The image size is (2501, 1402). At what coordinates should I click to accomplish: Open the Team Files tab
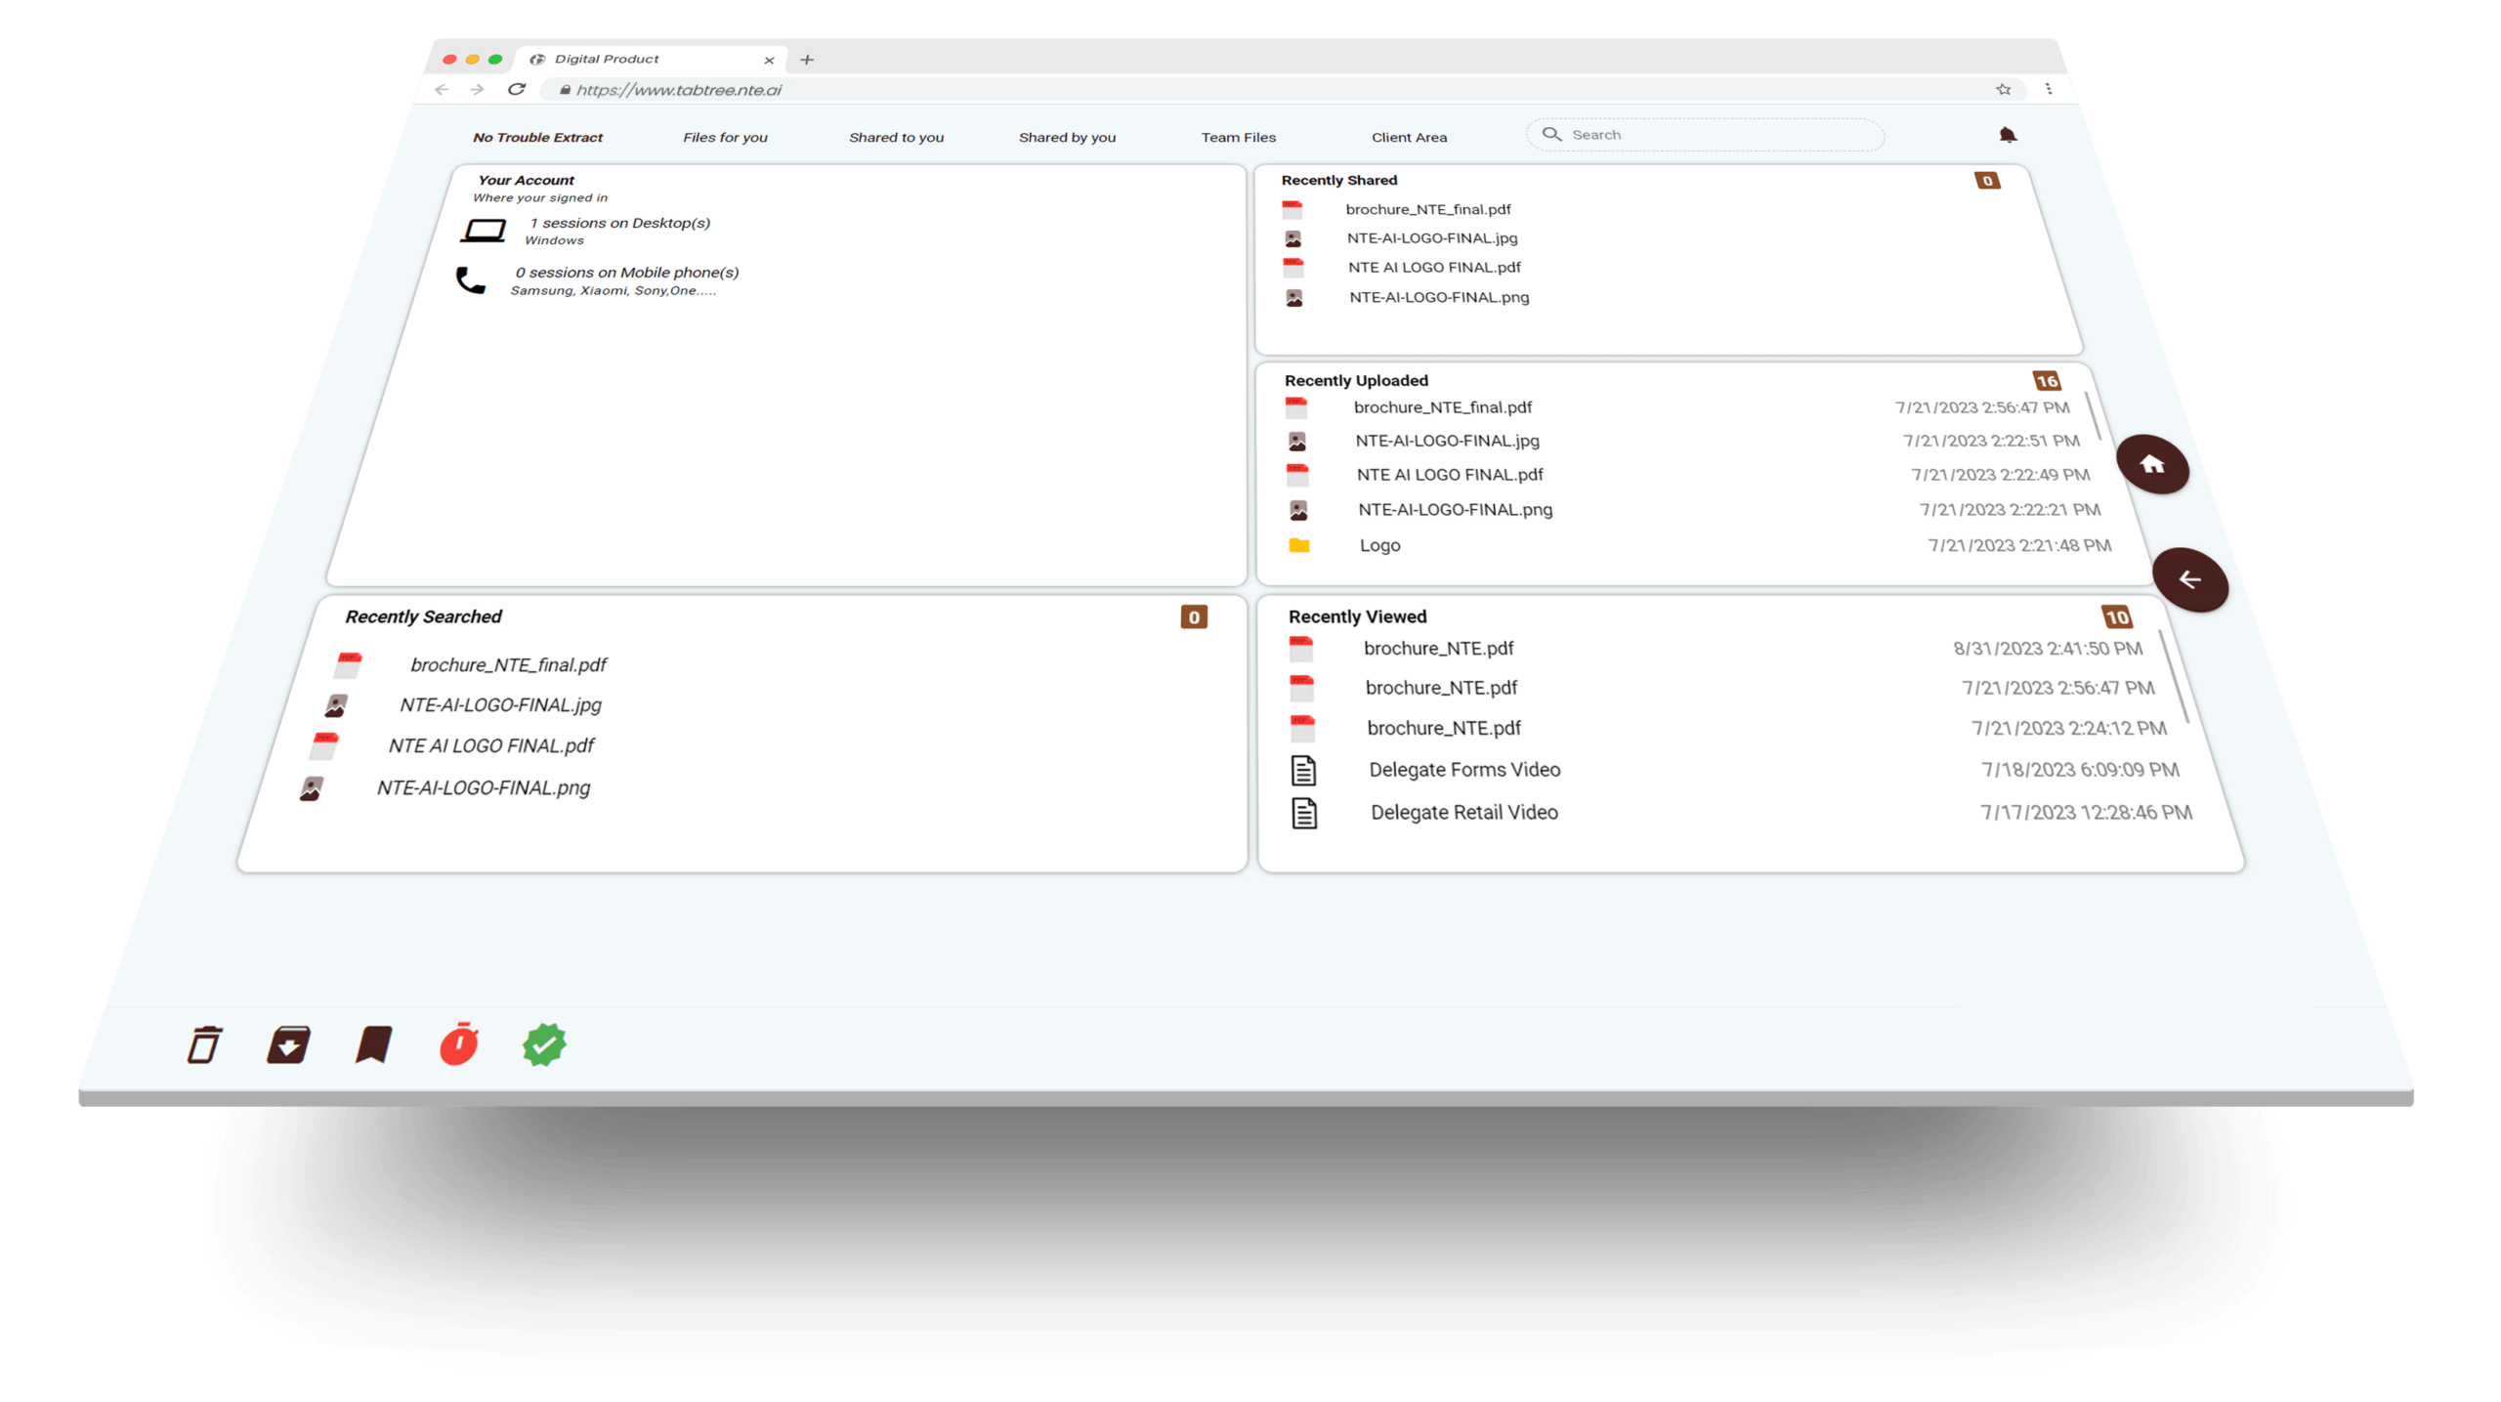coord(1238,137)
